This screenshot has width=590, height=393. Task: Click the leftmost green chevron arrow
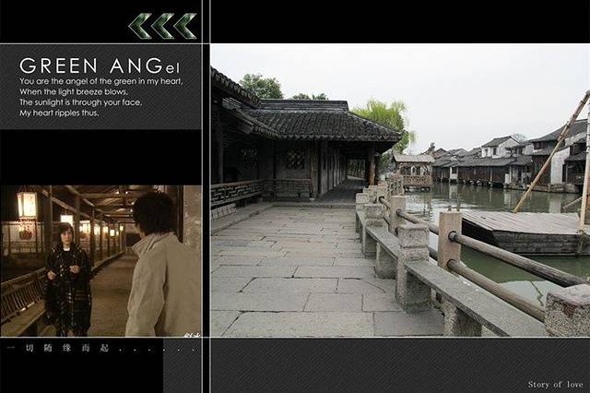tap(141, 26)
